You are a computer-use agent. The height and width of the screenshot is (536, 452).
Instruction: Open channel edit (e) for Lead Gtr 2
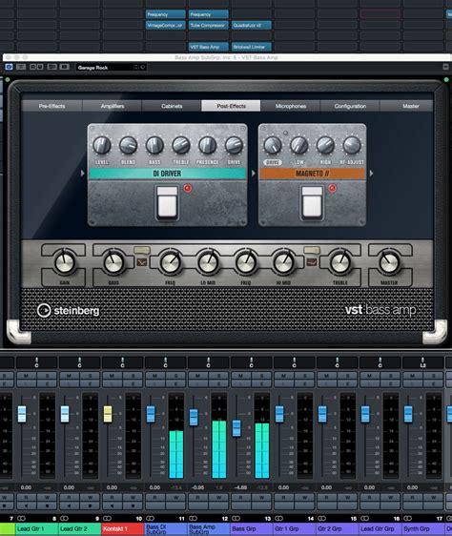90,383
